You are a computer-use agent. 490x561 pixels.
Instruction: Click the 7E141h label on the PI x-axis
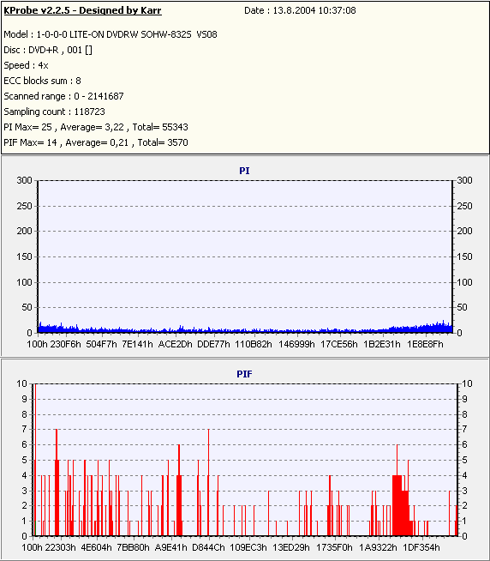[137, 344]
